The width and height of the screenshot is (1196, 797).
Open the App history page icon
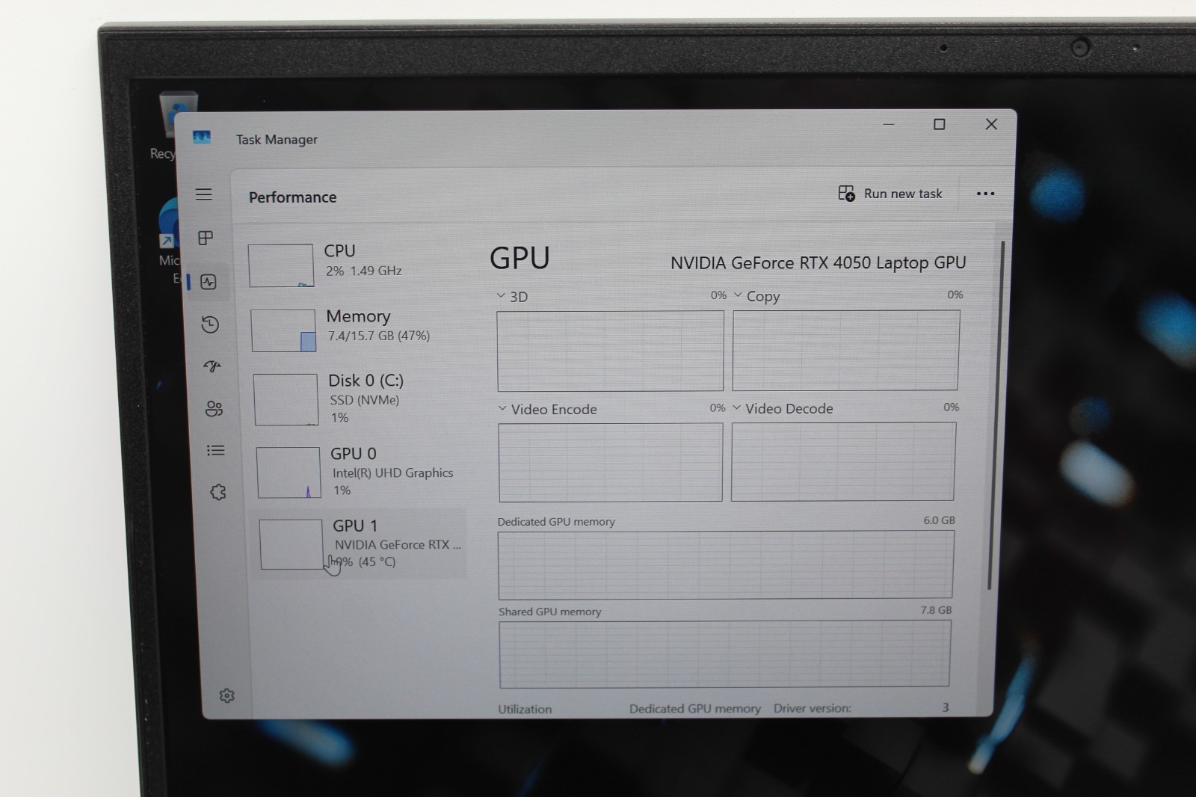[x=210, y=324]
